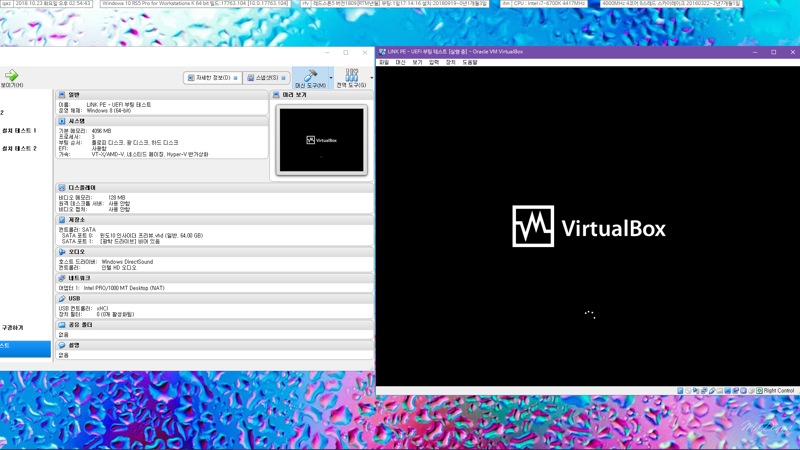Click the xHCI USB controller value
Image resolution: width=800 pixels, height=450 pixels.
(x=102, y=308)
